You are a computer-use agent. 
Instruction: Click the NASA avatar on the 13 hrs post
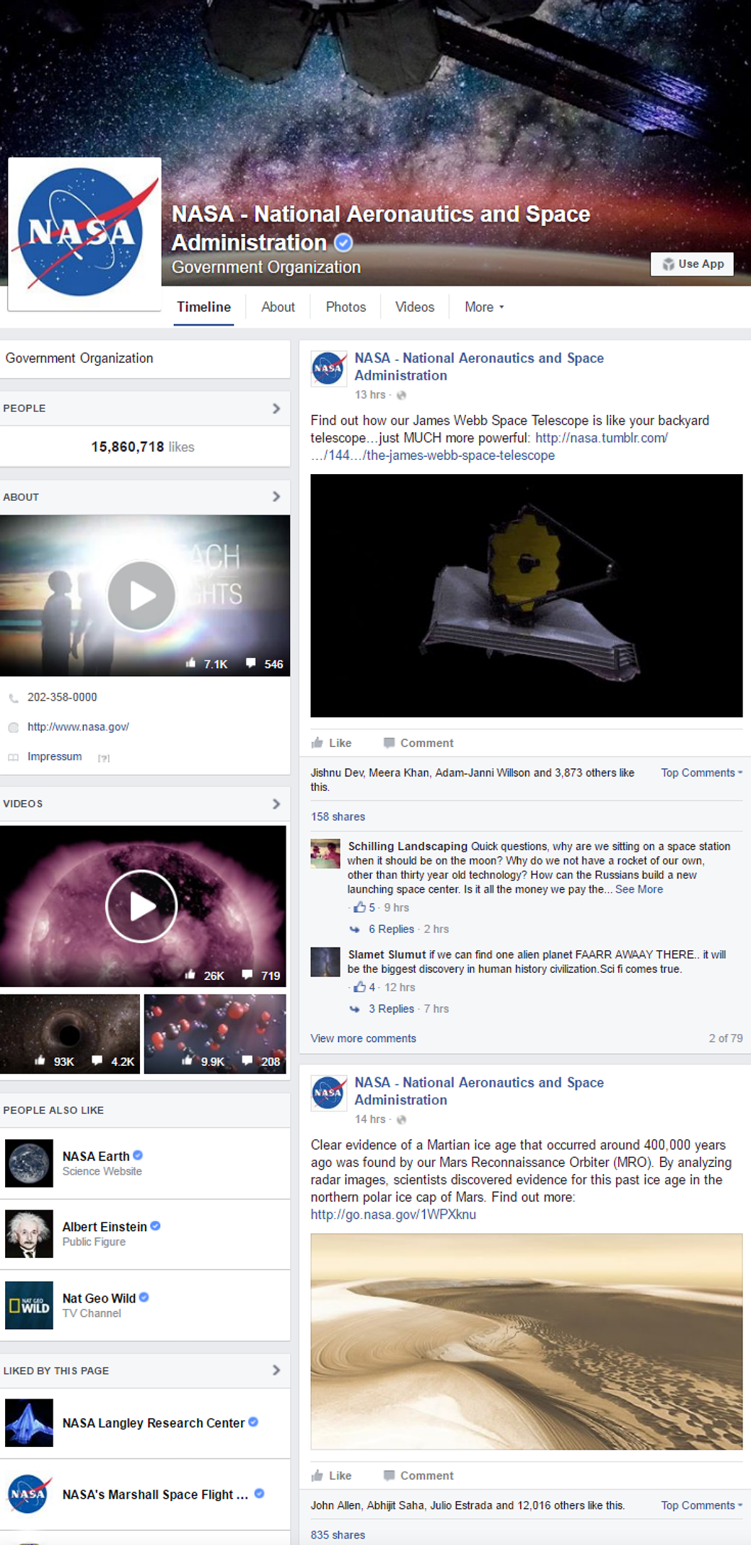pyautogui.click(x=328, y=368)
